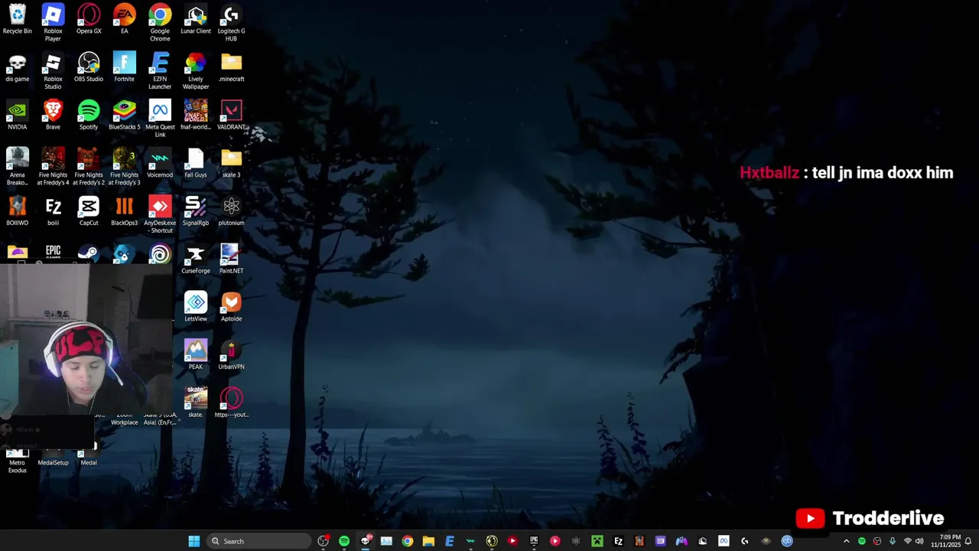Open the Epic Games taskbar icon
Viewport: 979px width, 551px height.
coord(534,541)
